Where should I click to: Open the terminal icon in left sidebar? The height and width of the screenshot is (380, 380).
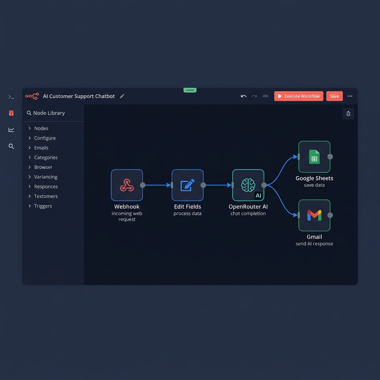coord(11,97)
